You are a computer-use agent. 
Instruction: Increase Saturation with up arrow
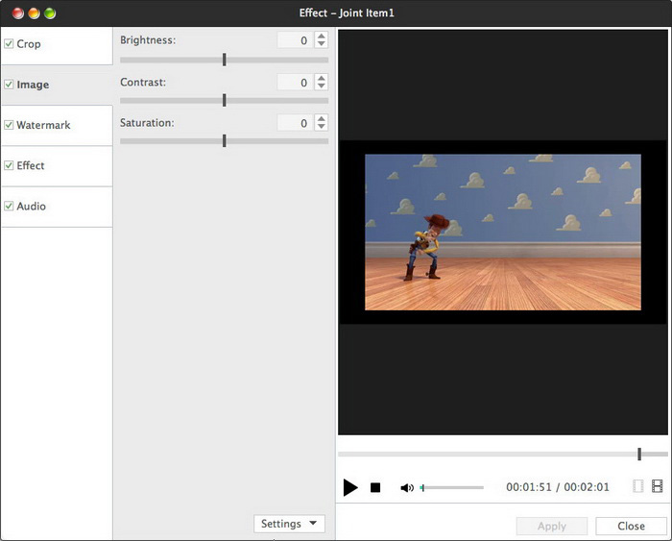coord(321,118)
